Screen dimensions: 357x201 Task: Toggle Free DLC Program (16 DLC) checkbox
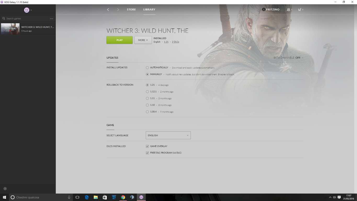click(147, 153)
